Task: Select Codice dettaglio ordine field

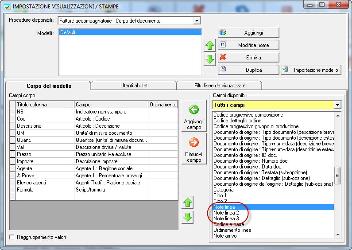Action: click(x=273, y=121)
